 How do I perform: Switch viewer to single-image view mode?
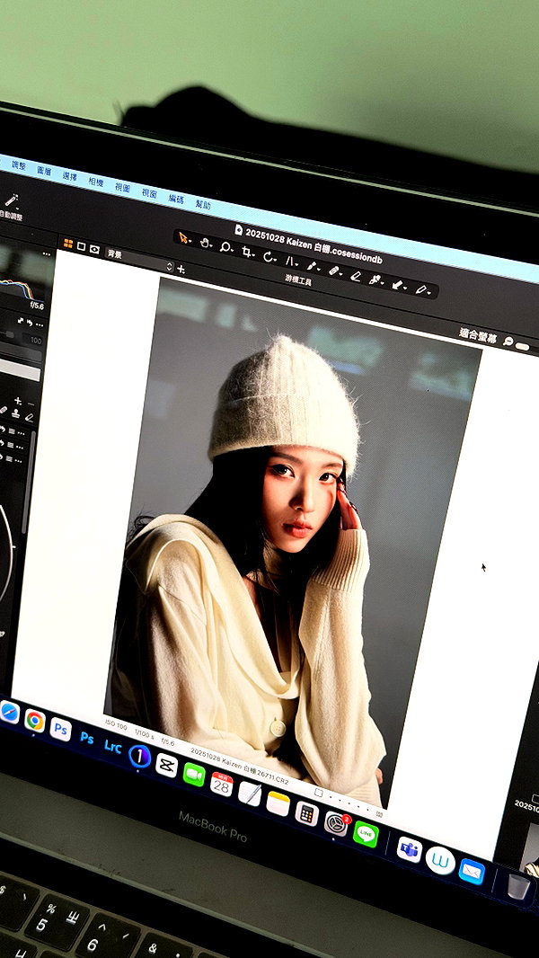[x=81, y=246]
